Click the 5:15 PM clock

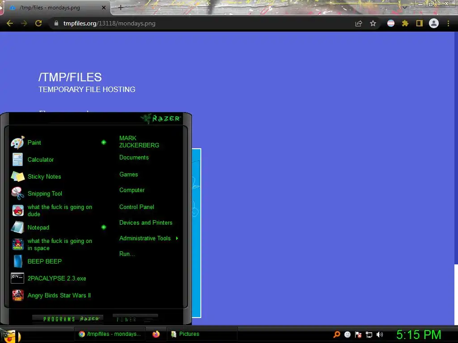coord(419,335)
